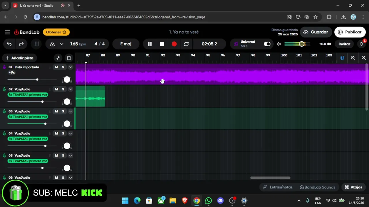Image resolution: width=369 pixels, height=207 pixels.
Task: Open Fx TRAPSTAR primera voz on track 02
Action: 28,95
